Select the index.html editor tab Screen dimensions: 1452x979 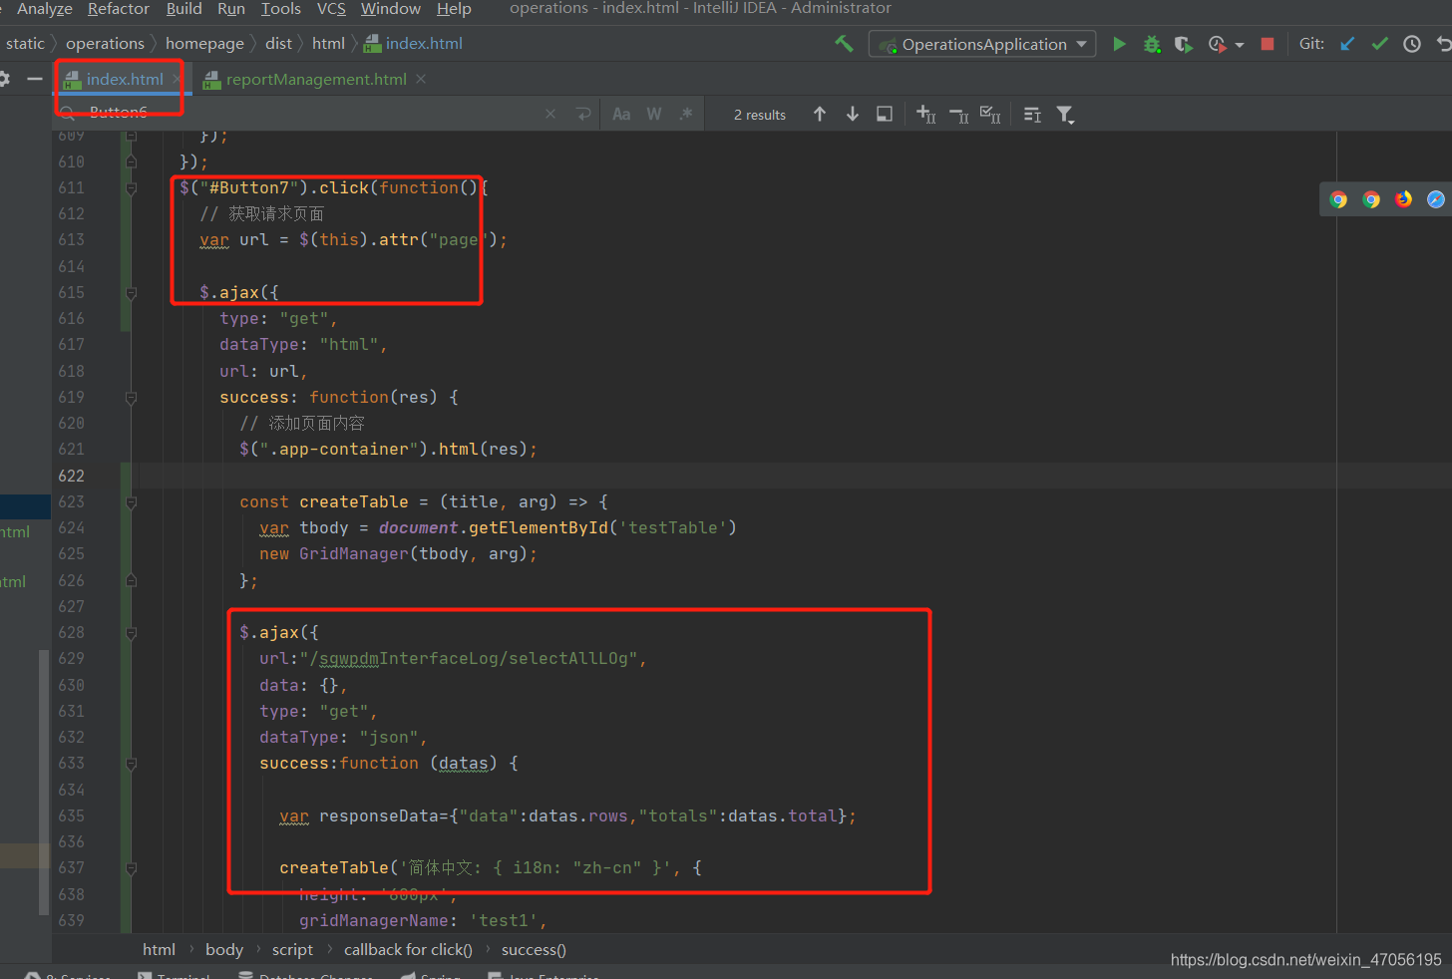click(x=124, y=80)
